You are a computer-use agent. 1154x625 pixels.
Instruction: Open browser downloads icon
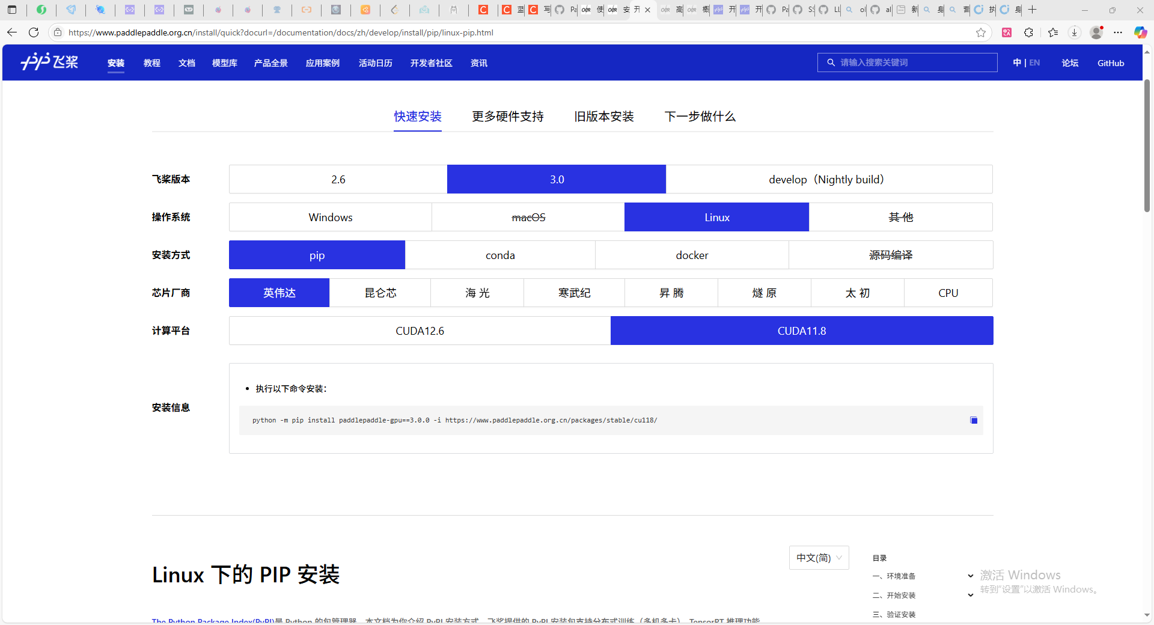pyautogui.click(x=1075, y=32)
